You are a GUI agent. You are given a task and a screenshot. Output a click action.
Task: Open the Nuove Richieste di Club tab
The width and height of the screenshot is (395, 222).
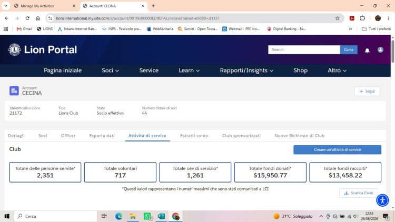(300, 136)
